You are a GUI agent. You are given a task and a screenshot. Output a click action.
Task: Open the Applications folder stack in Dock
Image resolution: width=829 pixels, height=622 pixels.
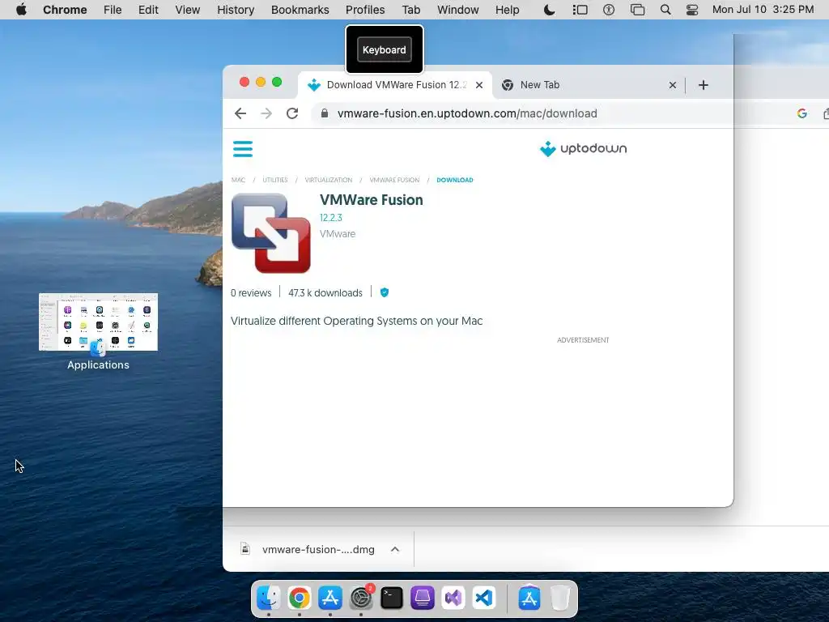(529, 599)
